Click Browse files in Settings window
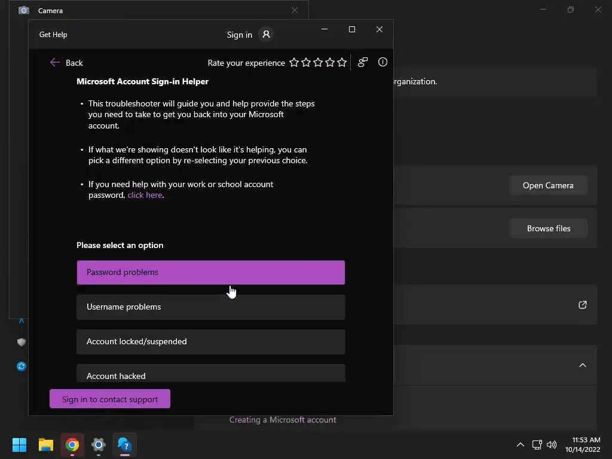This screenshot has width=612, height=459. tap(548, 228)
